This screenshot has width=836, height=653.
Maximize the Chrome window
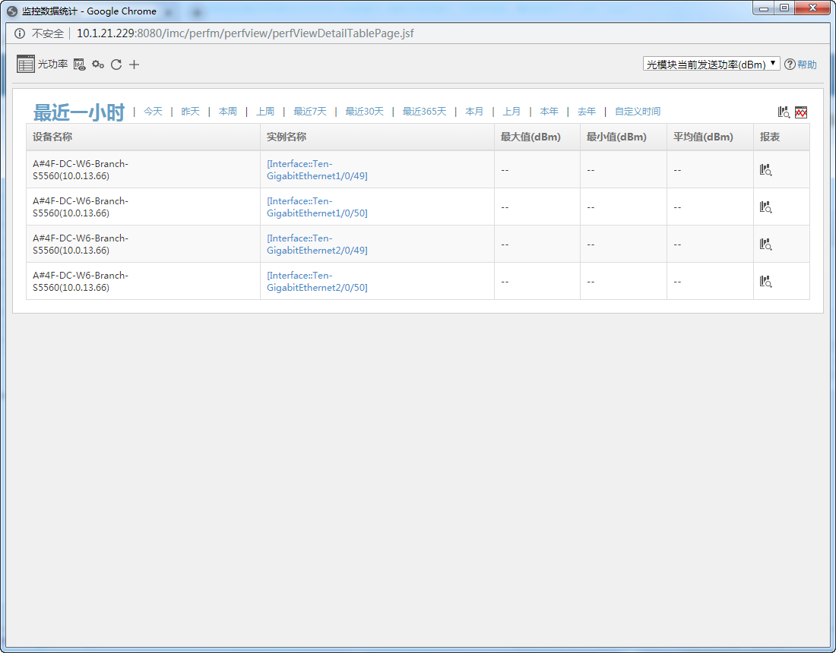[x=784, y=8]
